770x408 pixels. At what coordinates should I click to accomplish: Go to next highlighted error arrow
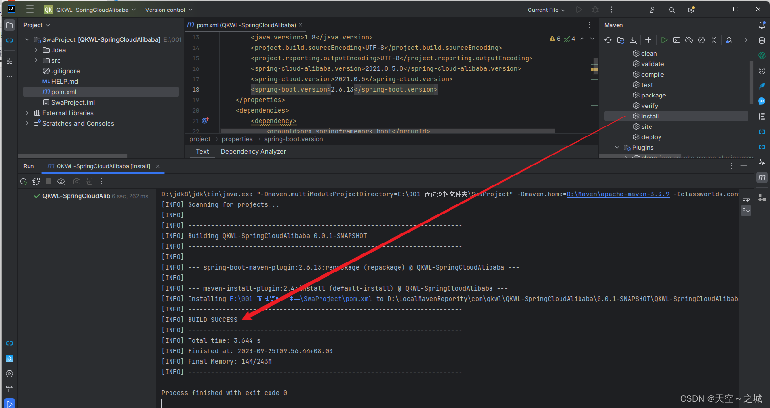coord(592,39)
